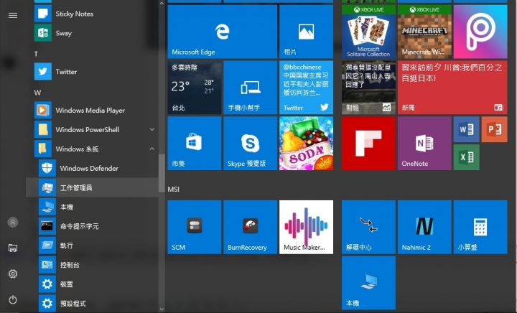Open the 市集 (Store) tile

pyautogui.click(x=195, y=144)
